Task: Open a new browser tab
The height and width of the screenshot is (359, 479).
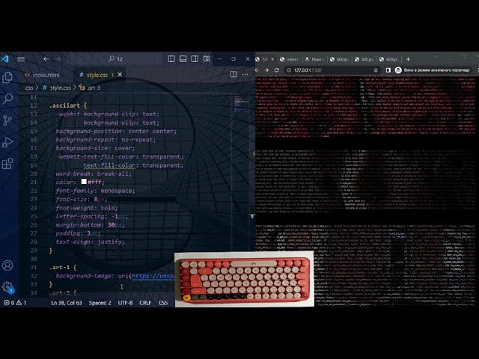Action: click(408, 59)
